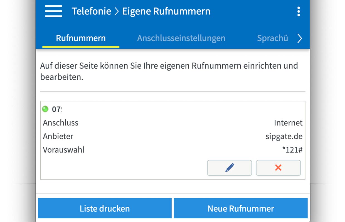Show more tabs with right chevron arrow
Screen dimensions: 345x222
(x=299, y=38)
